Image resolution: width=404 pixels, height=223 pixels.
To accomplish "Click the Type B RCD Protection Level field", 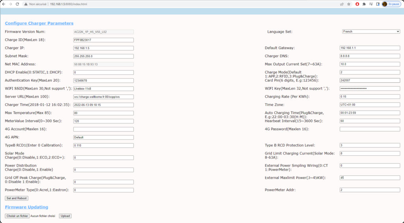I will (x=370, y=145).
